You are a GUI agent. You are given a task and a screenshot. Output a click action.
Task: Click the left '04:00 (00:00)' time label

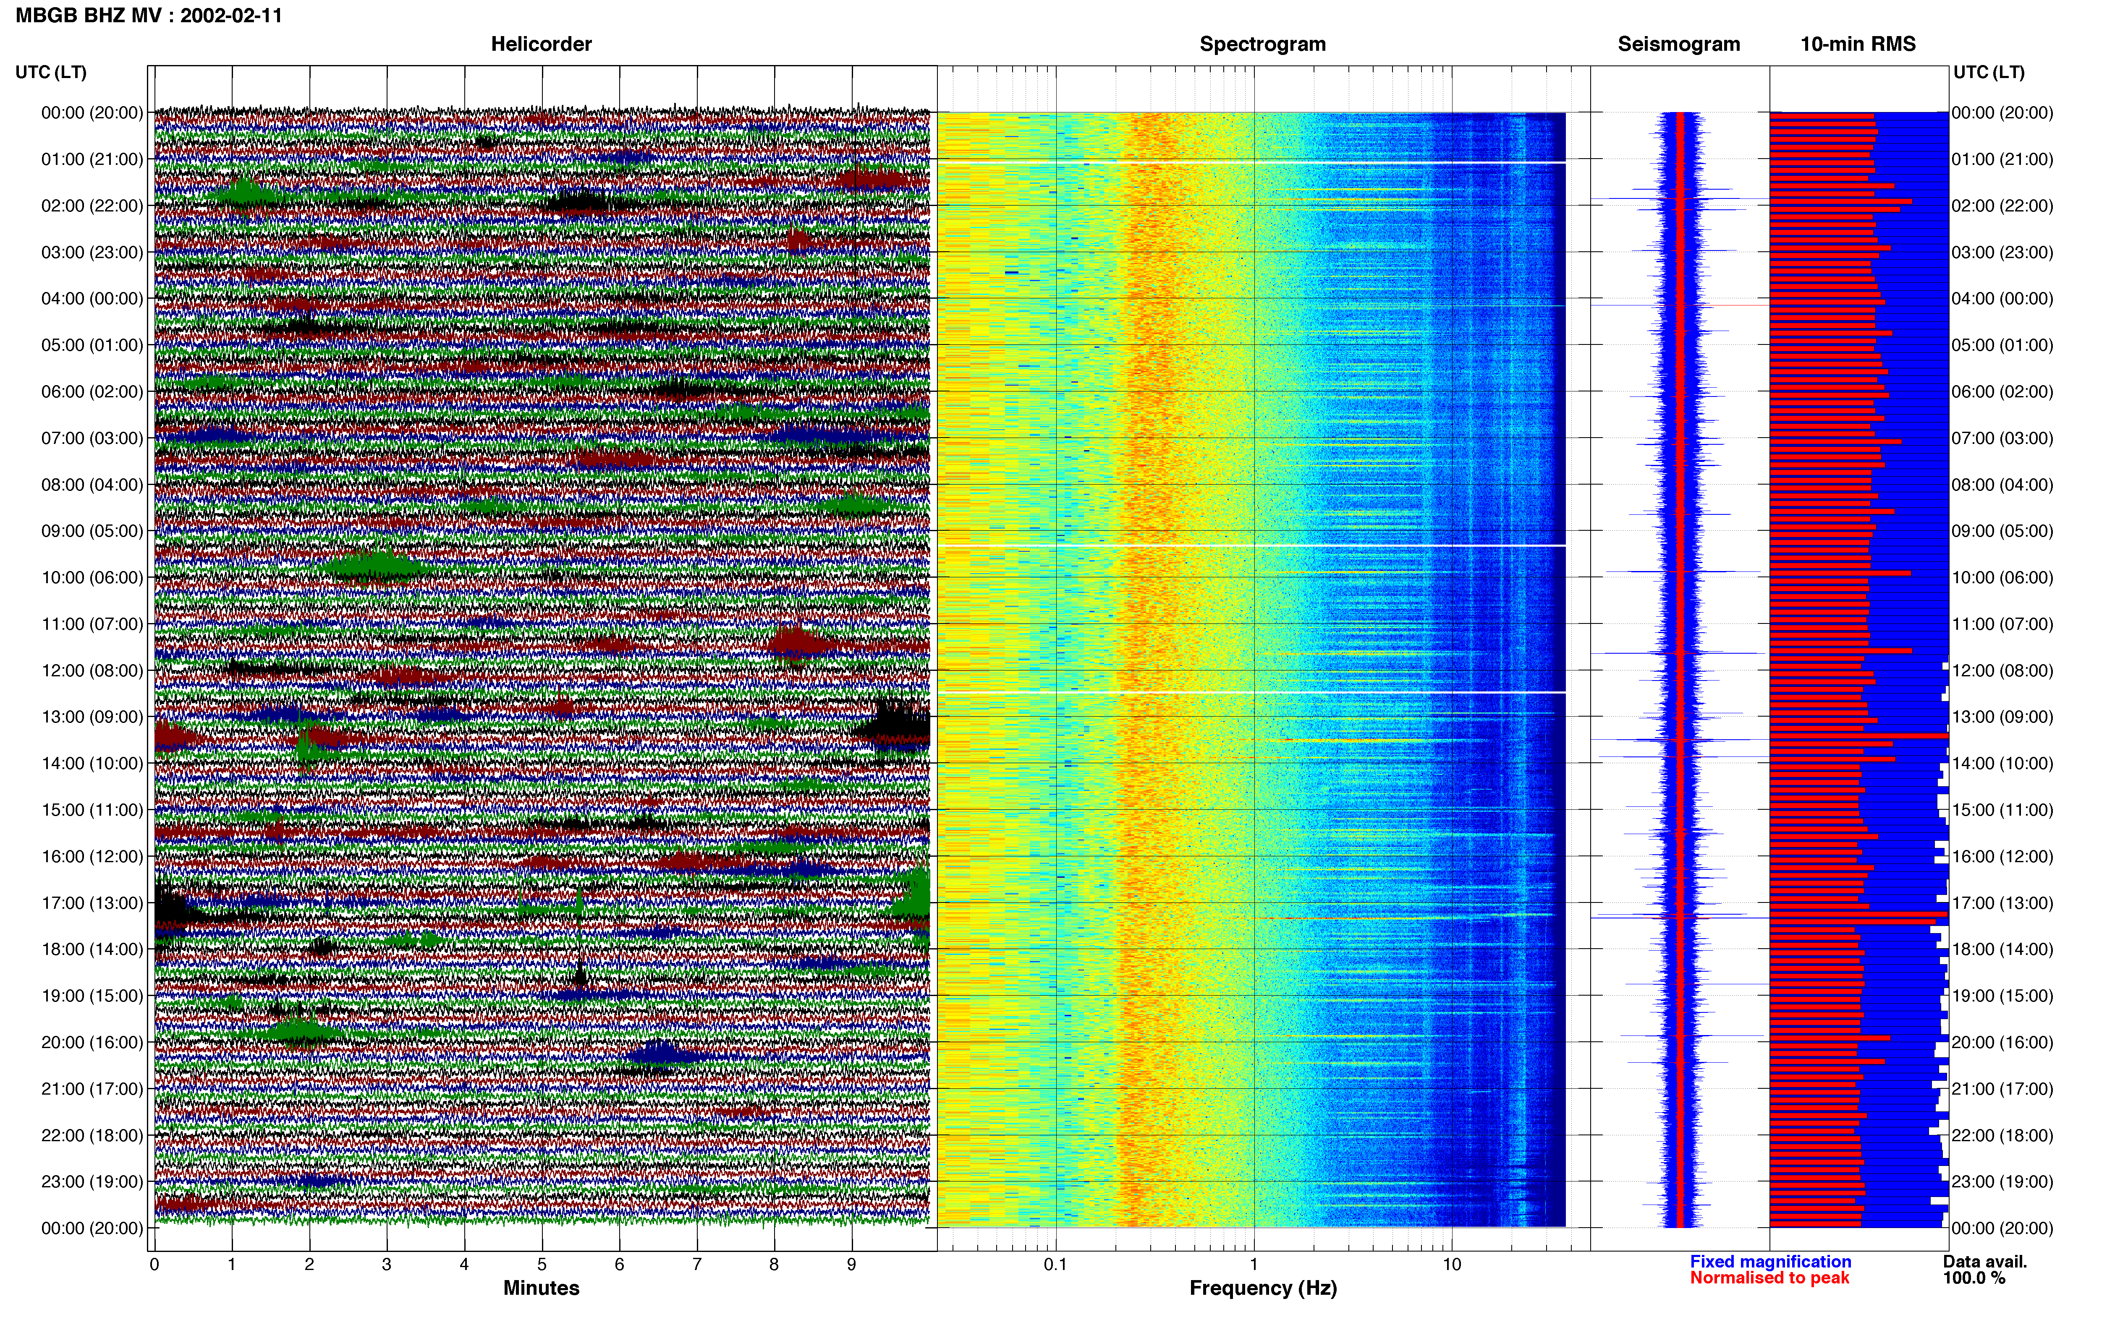[92, 299]
